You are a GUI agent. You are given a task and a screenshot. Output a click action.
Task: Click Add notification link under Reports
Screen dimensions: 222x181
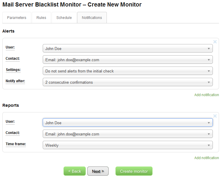pyautogui.click(x=207, y=158)
